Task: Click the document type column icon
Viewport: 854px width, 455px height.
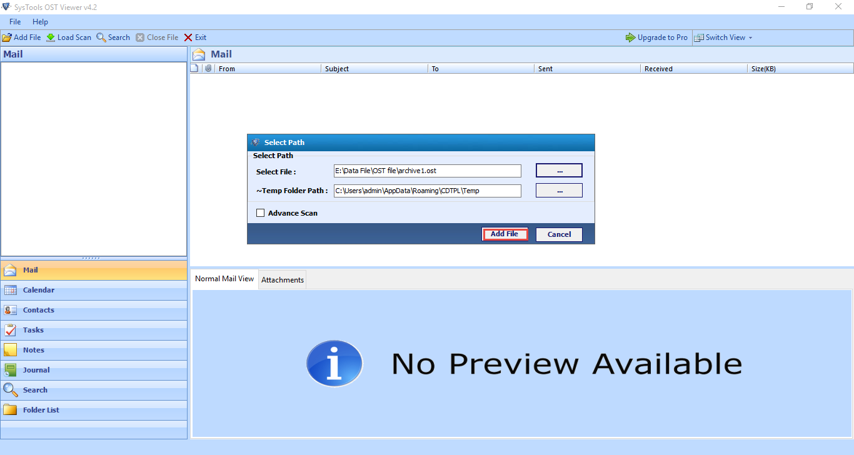Action: pyautogui.click(x=194, y=68)
